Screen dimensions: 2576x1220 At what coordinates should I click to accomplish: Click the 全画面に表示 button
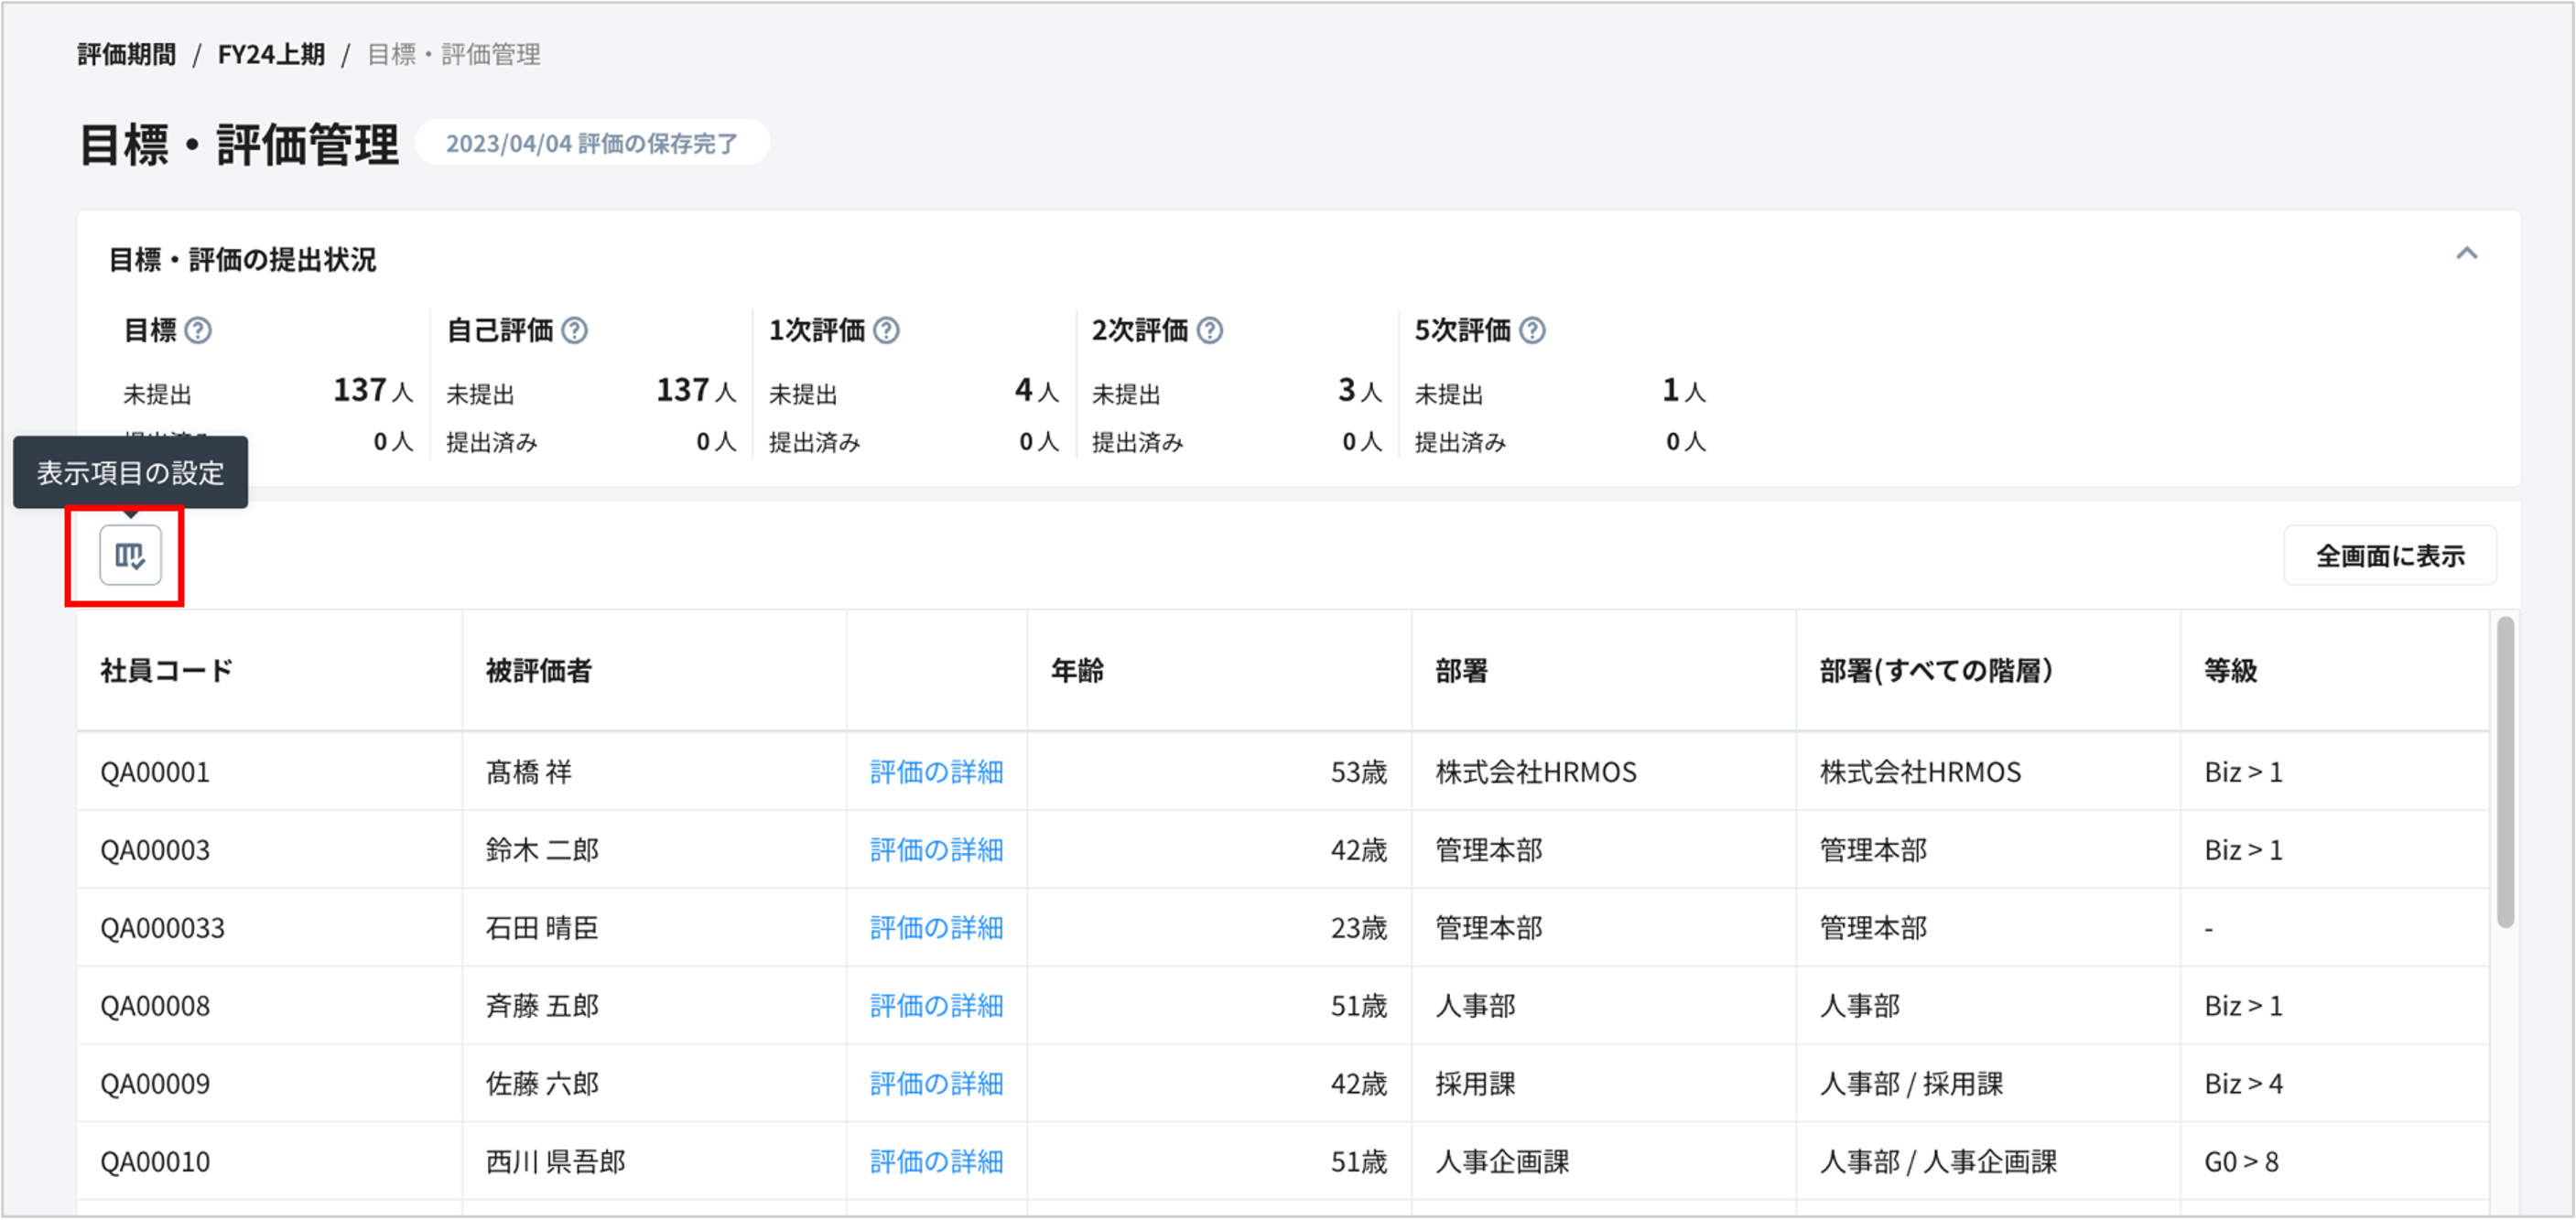click(x=2389, y=556)
